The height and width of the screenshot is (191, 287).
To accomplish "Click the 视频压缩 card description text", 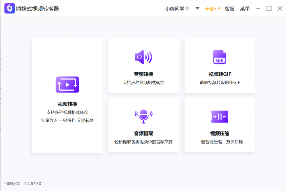I will (219, 142).
